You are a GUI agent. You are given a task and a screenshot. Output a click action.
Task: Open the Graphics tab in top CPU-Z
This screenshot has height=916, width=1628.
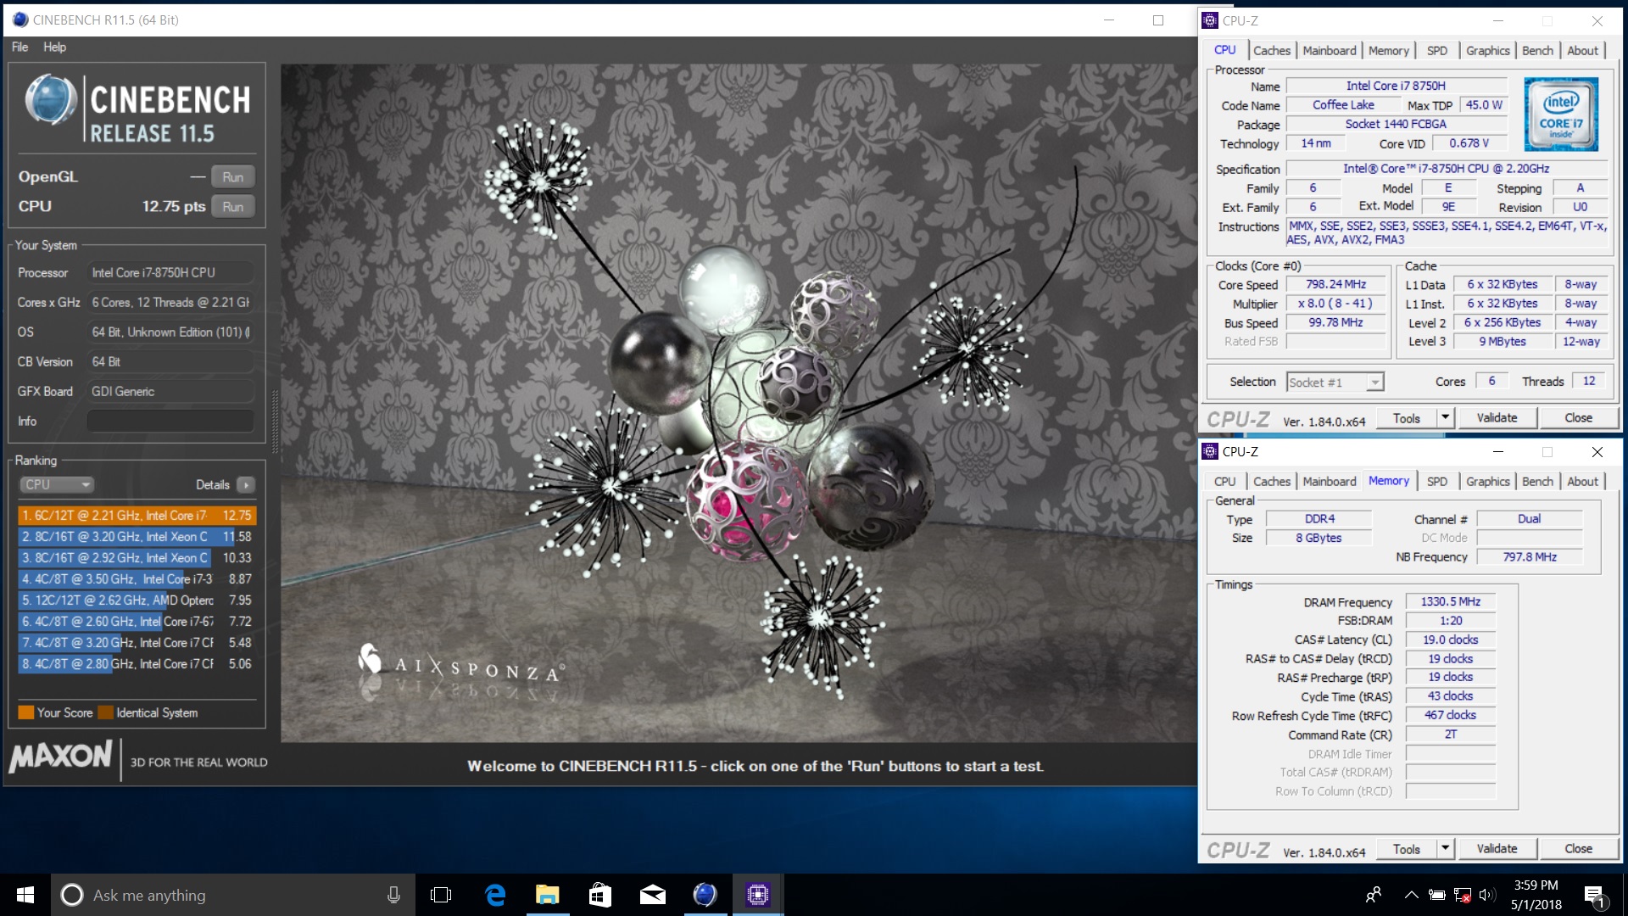coord(1488,51)
